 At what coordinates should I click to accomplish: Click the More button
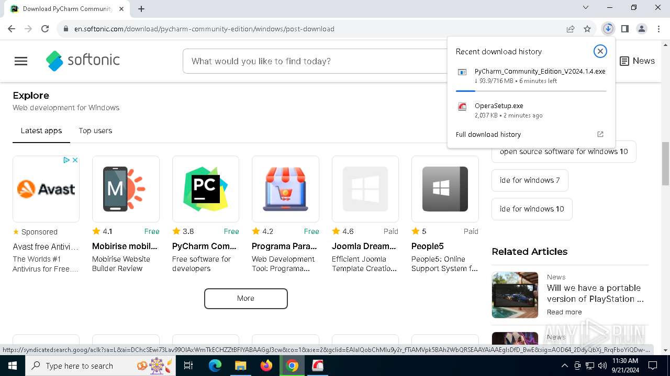point(245,299)
